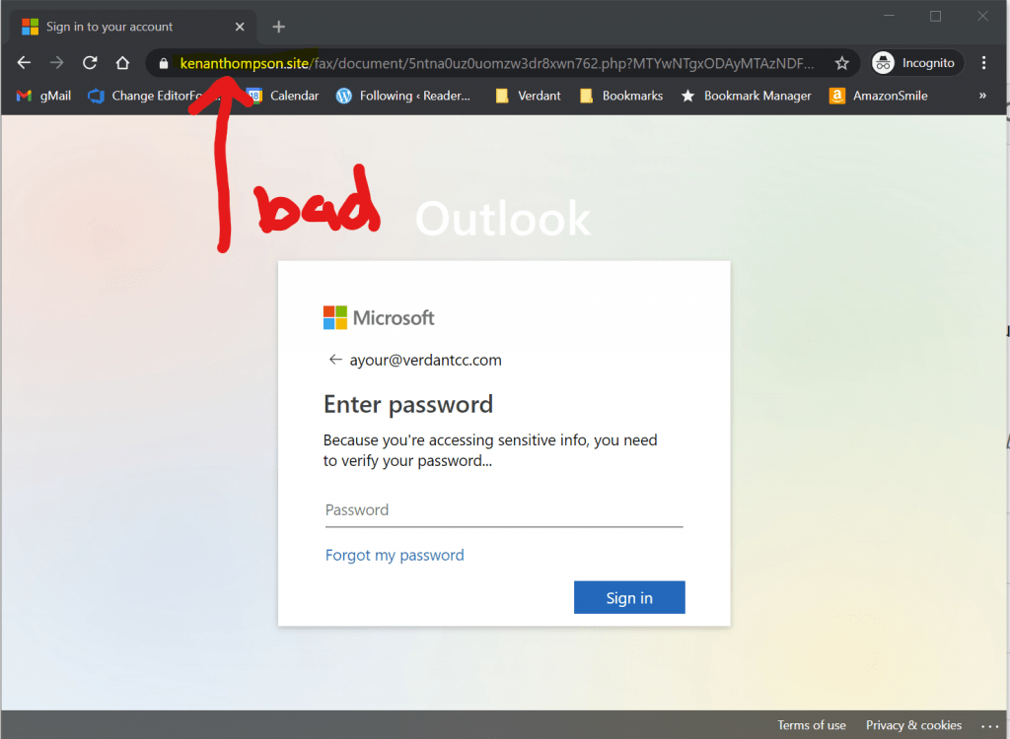
Task: Open the Verdant bookmarks folder
Action: [x=529, y=96]
